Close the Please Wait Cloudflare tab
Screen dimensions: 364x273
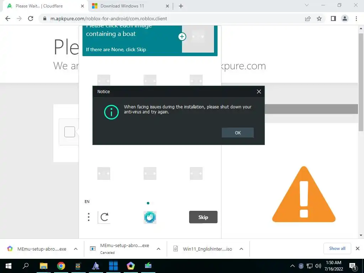82,6
